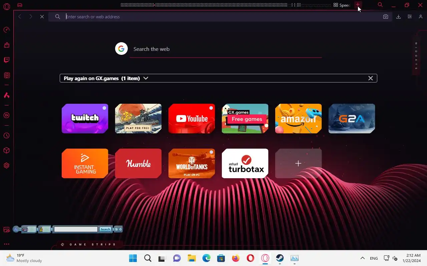Screen dimensions: 427x266
Task: Open the Player sidebar icon
Action: [6, 115]
